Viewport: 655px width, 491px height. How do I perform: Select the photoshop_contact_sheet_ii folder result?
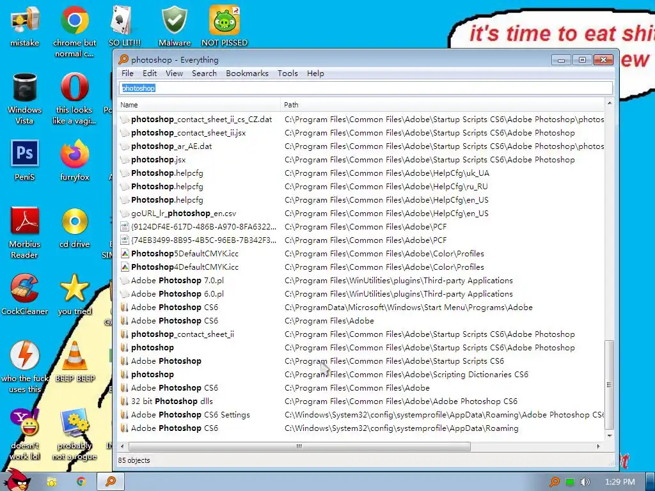pos(361,334)
